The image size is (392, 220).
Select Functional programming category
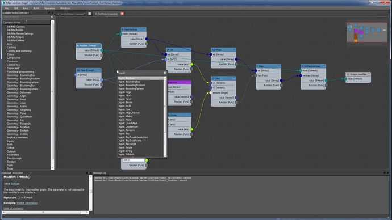point(20,72)
